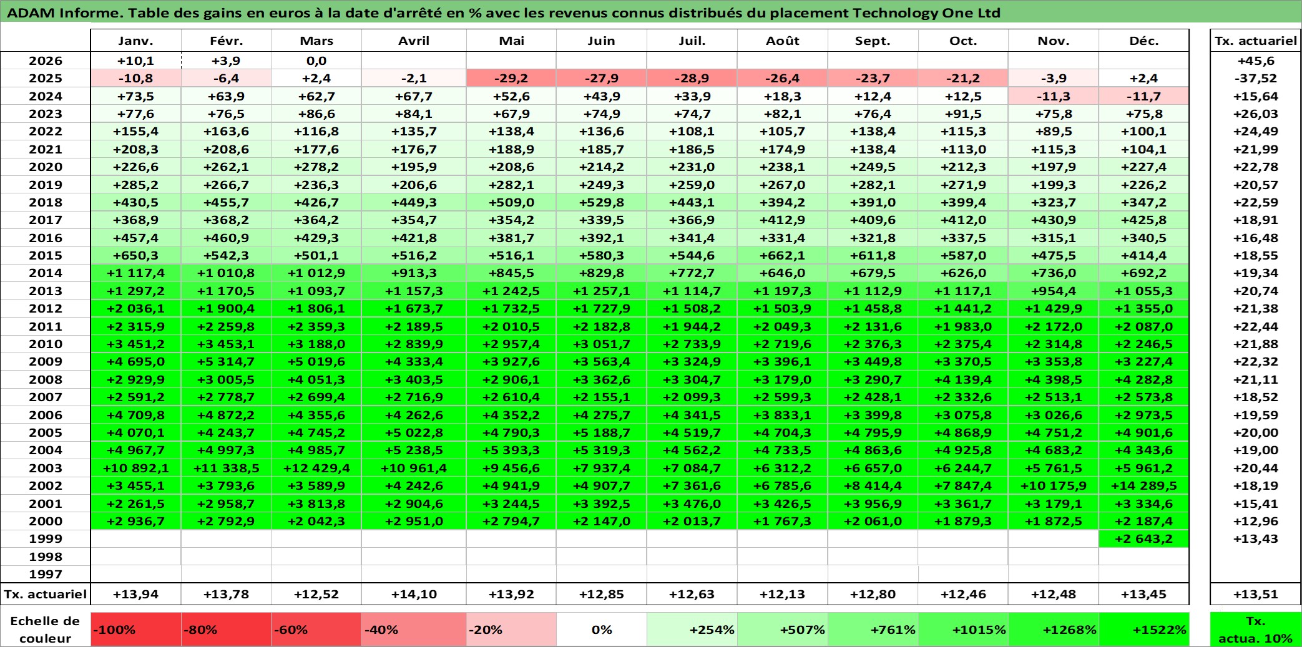Click the Juin column header
The height and width of the screenshot is (647, 1302).
coord(602,41)
